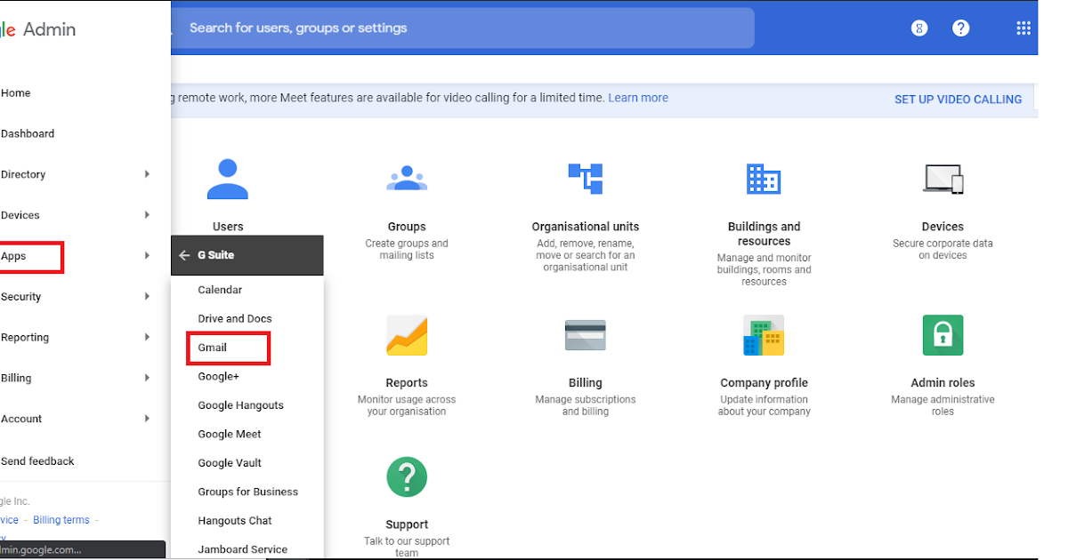The image size is (1068, 560).
Task: Select Dashboard in the sidebar
Action: coord(27,133)
